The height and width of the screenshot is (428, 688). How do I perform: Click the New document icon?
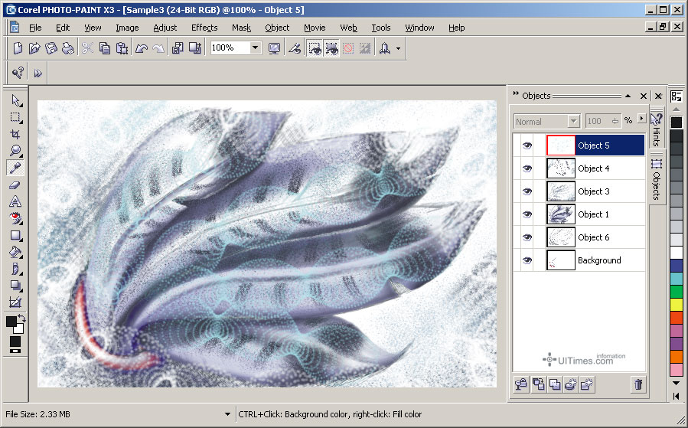tap(18, 47)
